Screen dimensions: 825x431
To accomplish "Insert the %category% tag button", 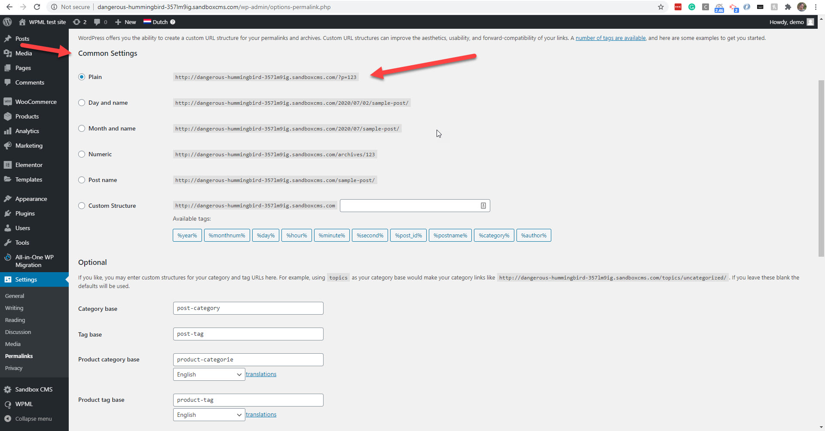I will (494, 235).
